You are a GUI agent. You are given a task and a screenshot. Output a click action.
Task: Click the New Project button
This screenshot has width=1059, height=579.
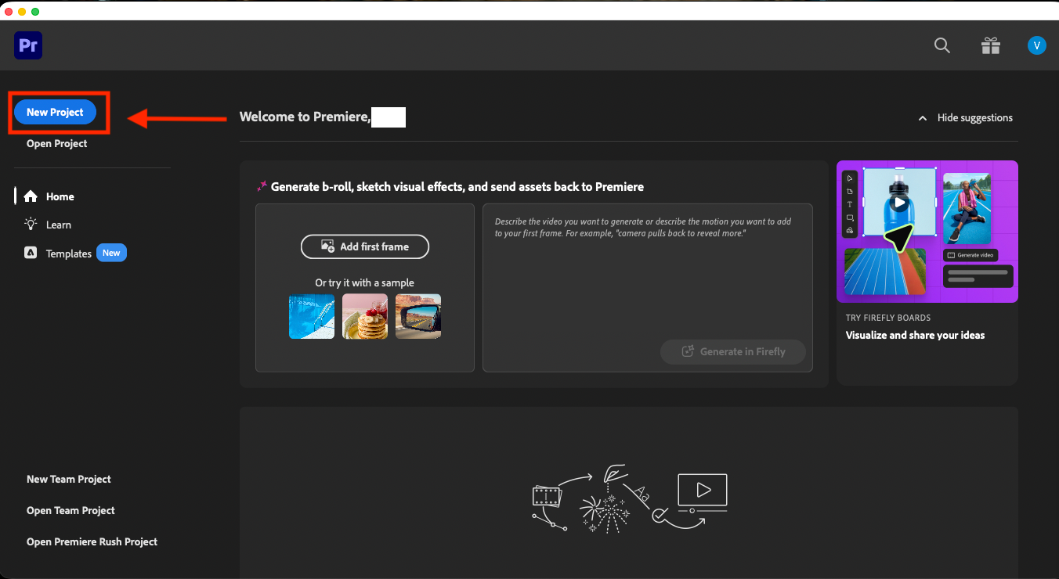pyautogui.click(x=55, y=112)
